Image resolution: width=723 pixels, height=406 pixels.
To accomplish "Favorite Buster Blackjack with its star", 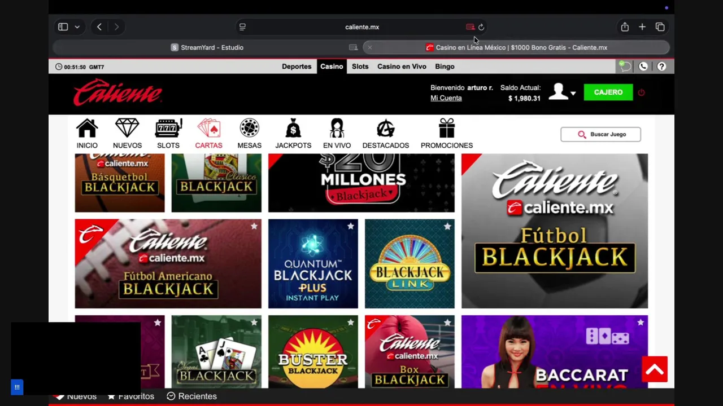I will [x=351, y=323].
